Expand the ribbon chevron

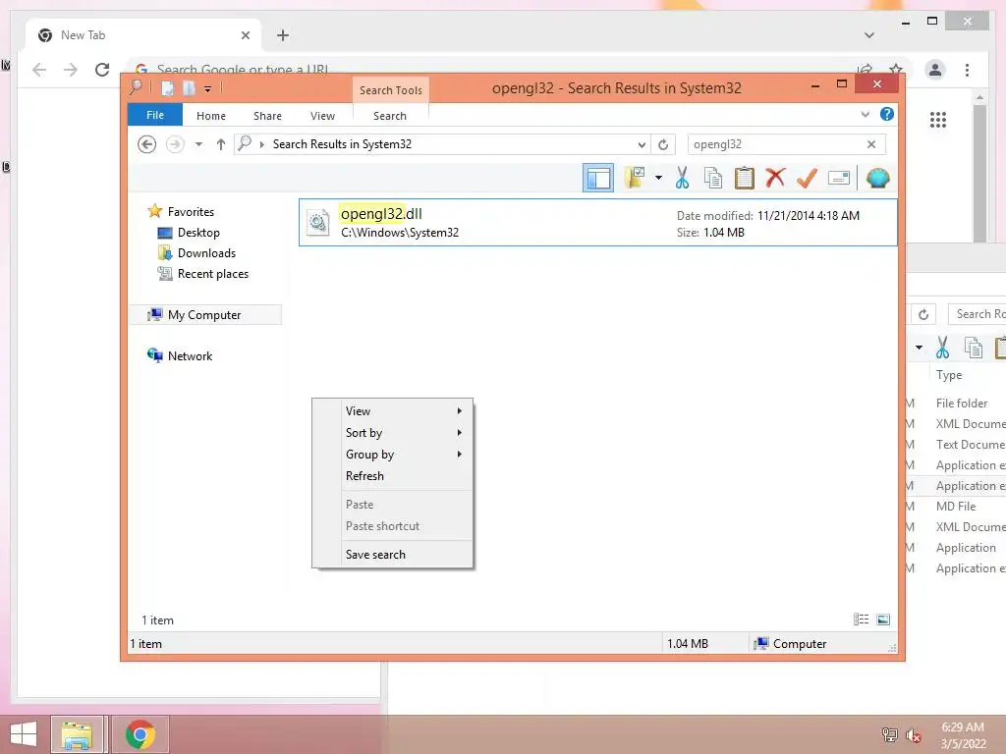click(x=865, y=114)
